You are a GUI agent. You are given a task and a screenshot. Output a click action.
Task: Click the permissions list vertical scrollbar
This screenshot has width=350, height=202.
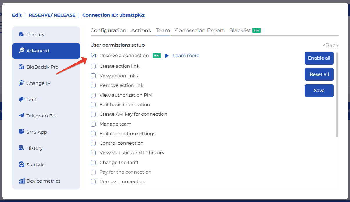(337, 95)
